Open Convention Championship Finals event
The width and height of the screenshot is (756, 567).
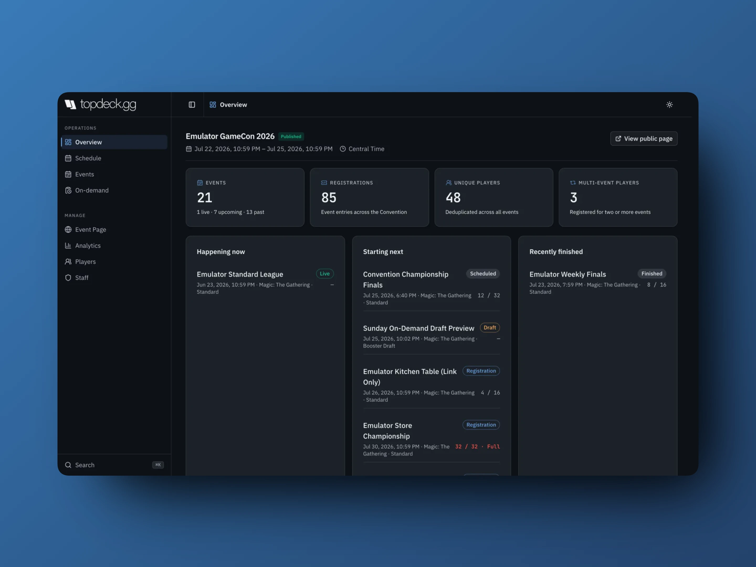406,280
